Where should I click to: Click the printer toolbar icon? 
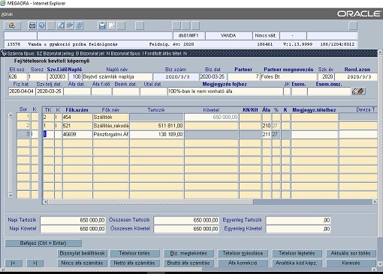point(32,25)
